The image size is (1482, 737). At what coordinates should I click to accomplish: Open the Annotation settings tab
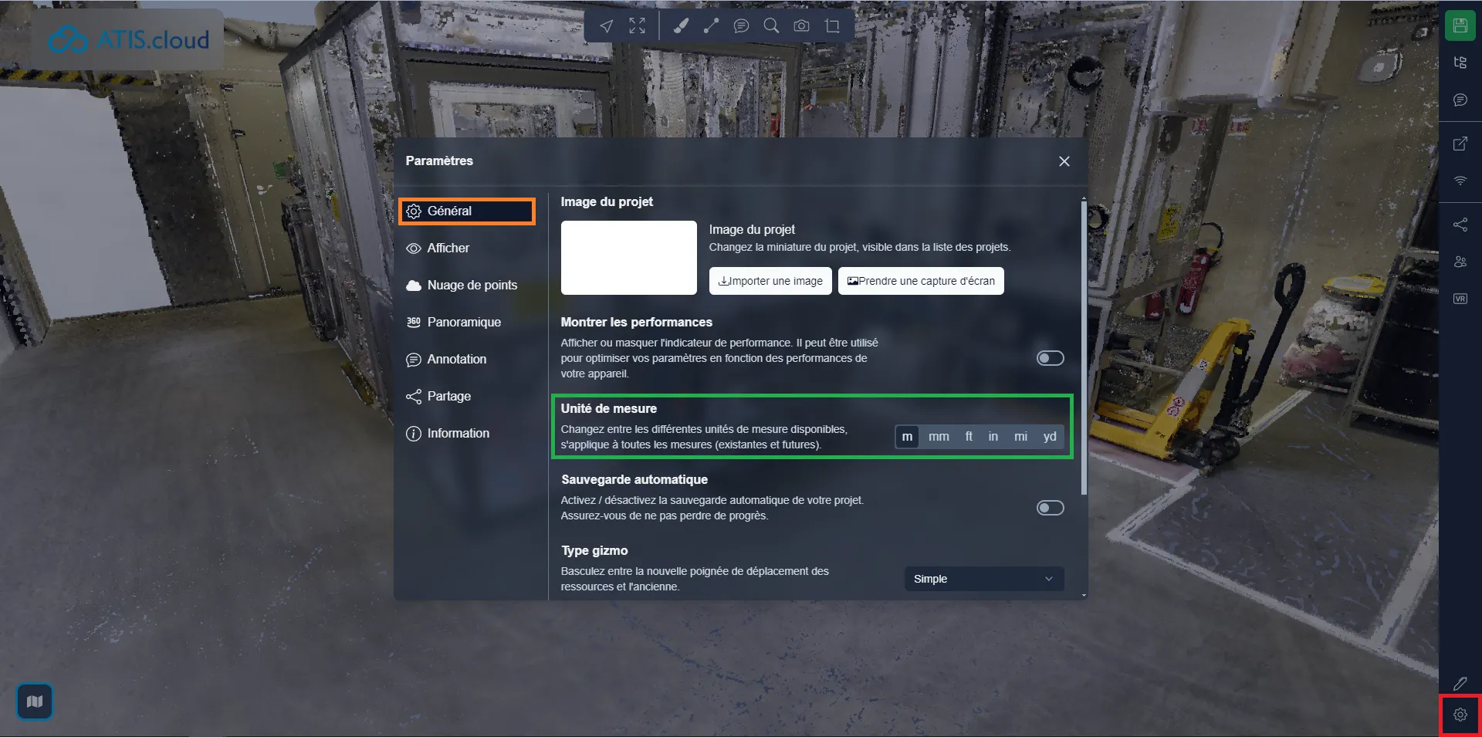point(467,359)
